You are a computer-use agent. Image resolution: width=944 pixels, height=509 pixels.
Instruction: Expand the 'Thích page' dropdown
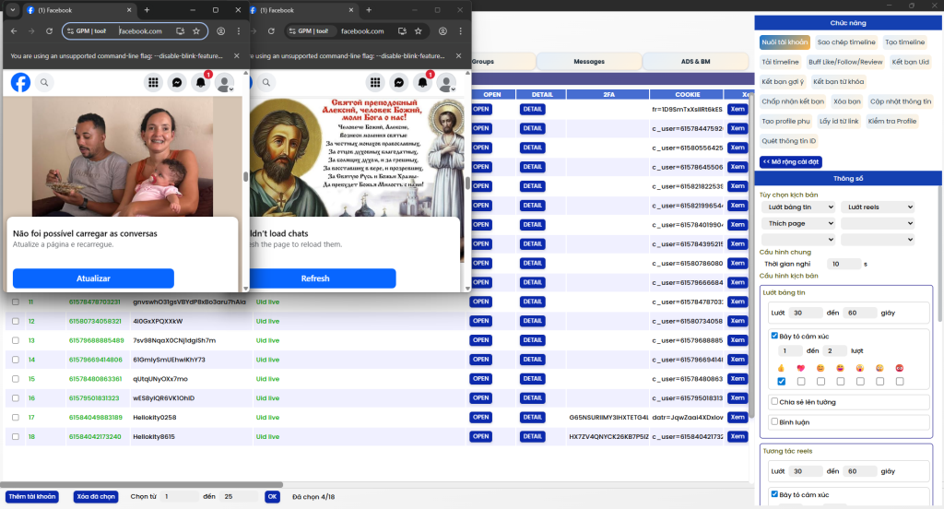click(x=797, y=223)
